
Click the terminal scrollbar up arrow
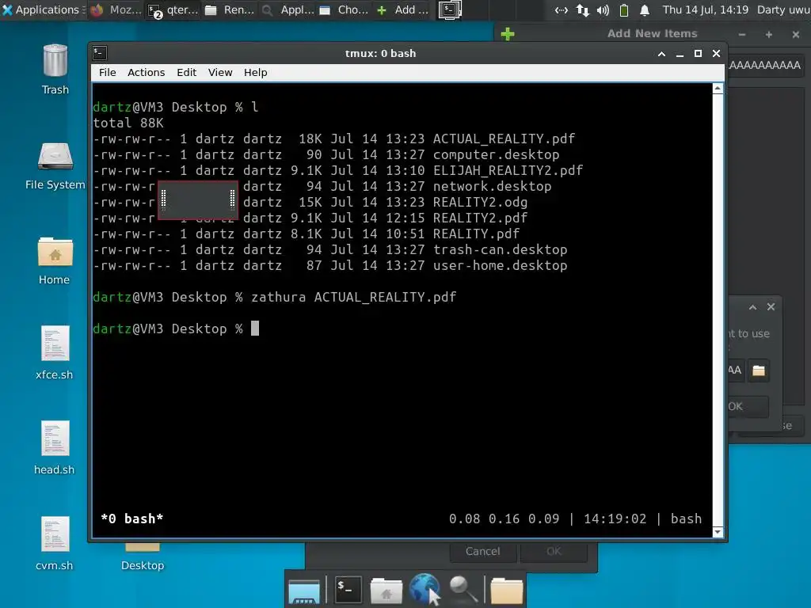coord(718,89)
